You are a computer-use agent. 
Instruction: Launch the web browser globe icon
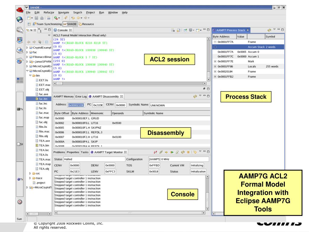pyautogui.click(x=20, y=20)
